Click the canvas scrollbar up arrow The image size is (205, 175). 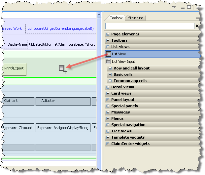pyautogui.click(x=99, y=15)
